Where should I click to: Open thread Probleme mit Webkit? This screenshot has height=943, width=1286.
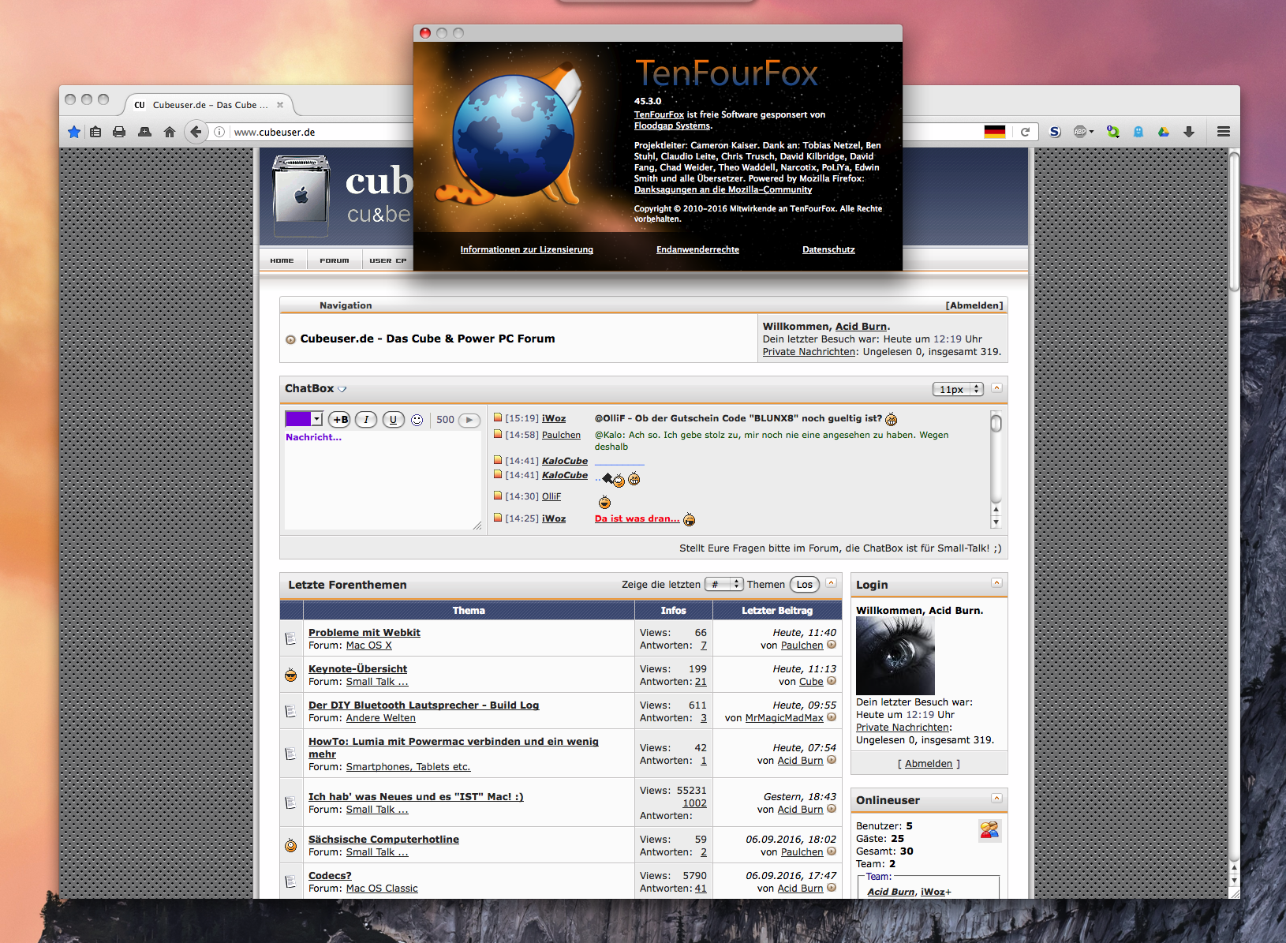(x=364, y=633)
